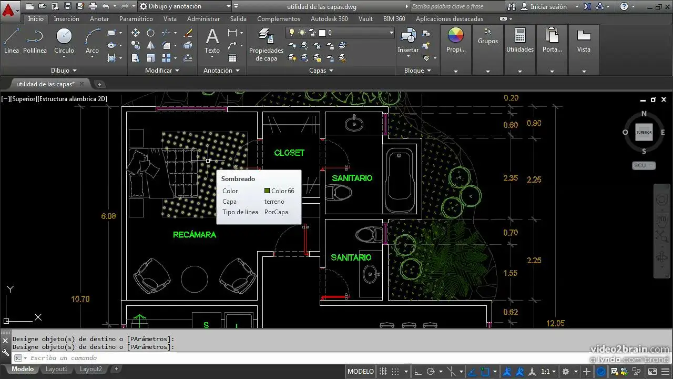This screenshot has height=379, width=673.
Task: Open the annotation scale 1:1 dropdown
Action: pyautogui.click(x=548, y=372)
